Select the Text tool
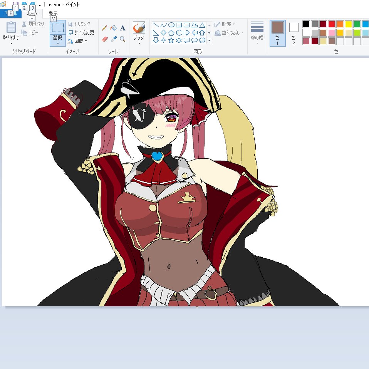This screenshot has height=369, width=369. tap(122, 28)
